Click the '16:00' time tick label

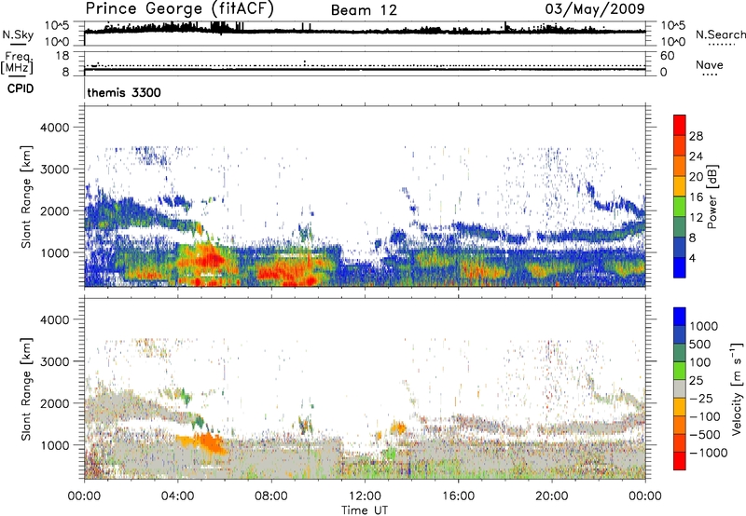tap(458, 496)
